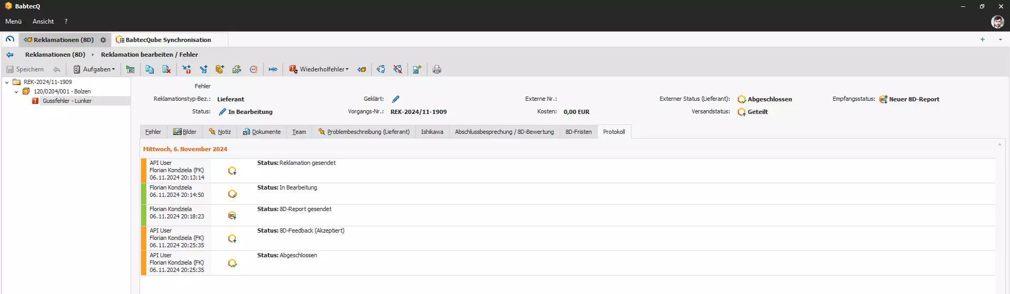
Task: Click the plus icon to add new tab
Action: (x=982, y=39)
